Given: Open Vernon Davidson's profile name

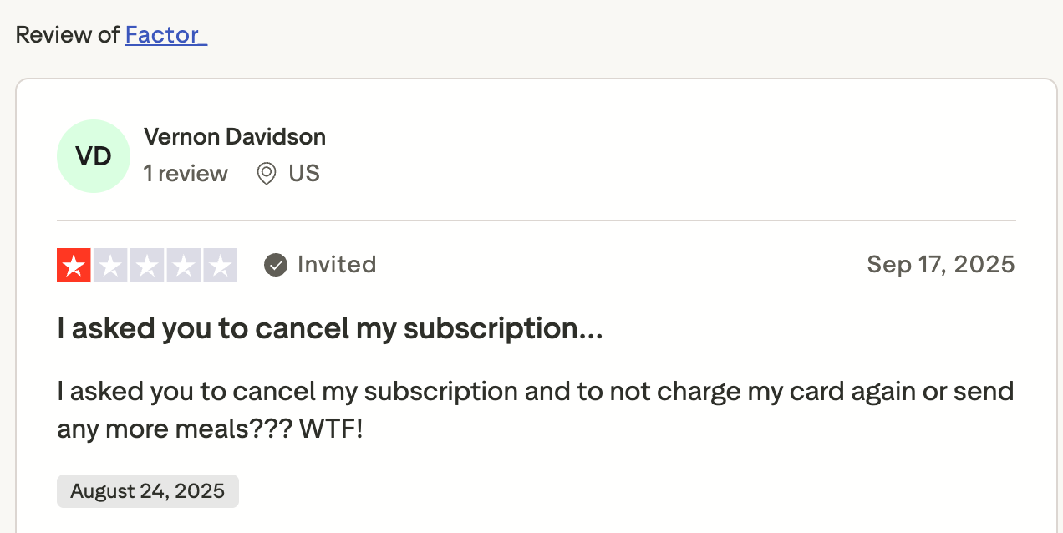Looking at the screenshot, I should point(235,136).
